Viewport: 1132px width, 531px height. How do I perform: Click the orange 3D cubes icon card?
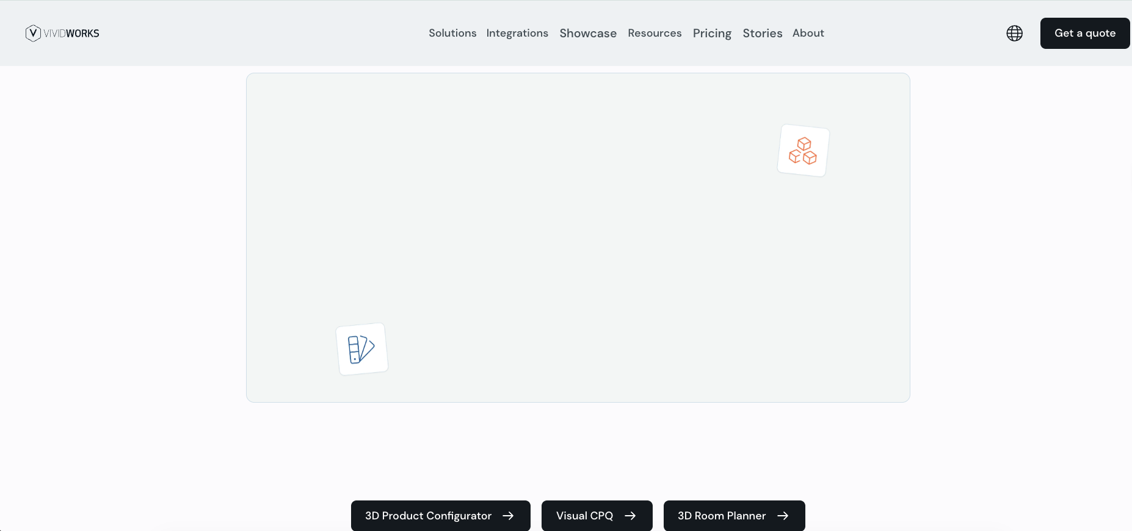(803, 151)
